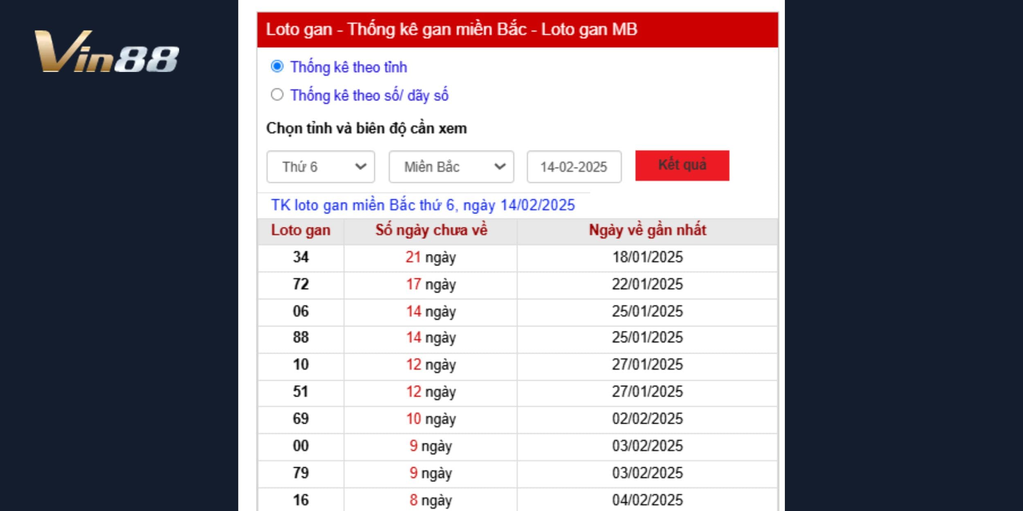The height and width of the screenshot is (511, 1023).
Task: Click 27/01/2025 in the 51 row
Action: 648,392
